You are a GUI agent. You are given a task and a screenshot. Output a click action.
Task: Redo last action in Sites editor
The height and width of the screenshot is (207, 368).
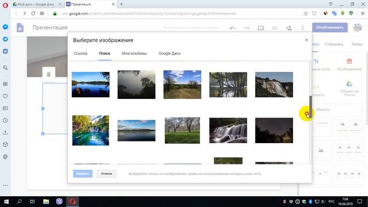pyautogui.click(x=247, y=28)
